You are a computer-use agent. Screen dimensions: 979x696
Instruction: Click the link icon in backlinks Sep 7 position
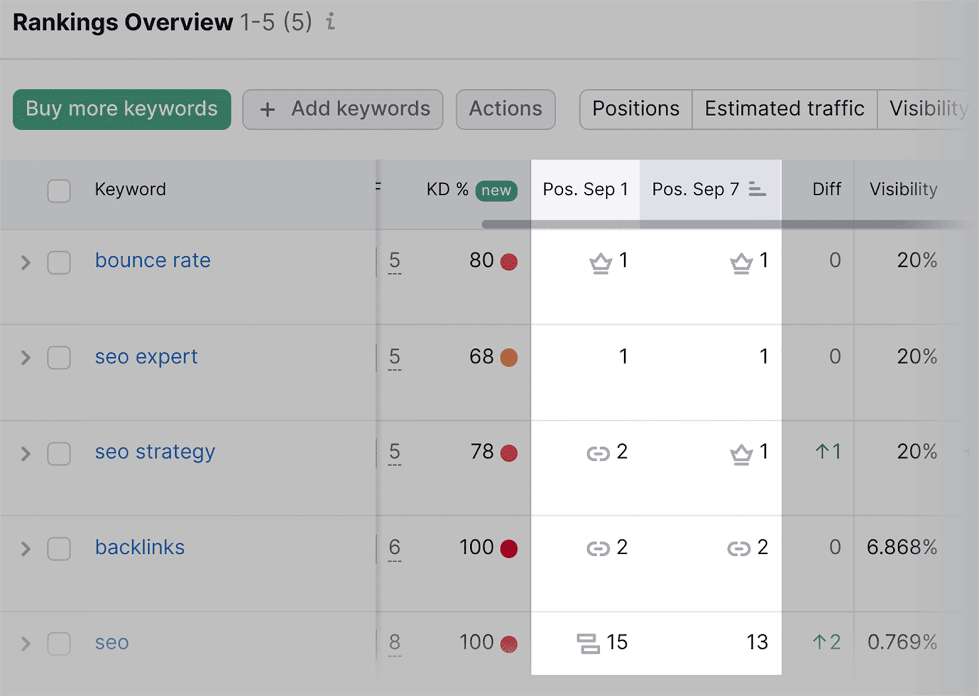coord(739,549)
